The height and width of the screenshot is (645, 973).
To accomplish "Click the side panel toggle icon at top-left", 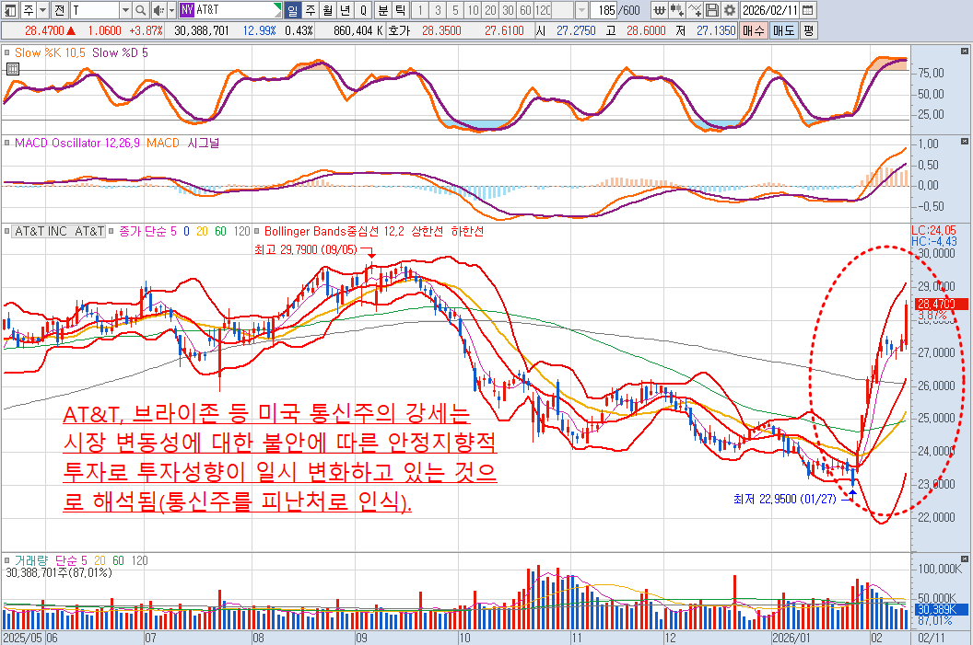I will tap(10, 10).
